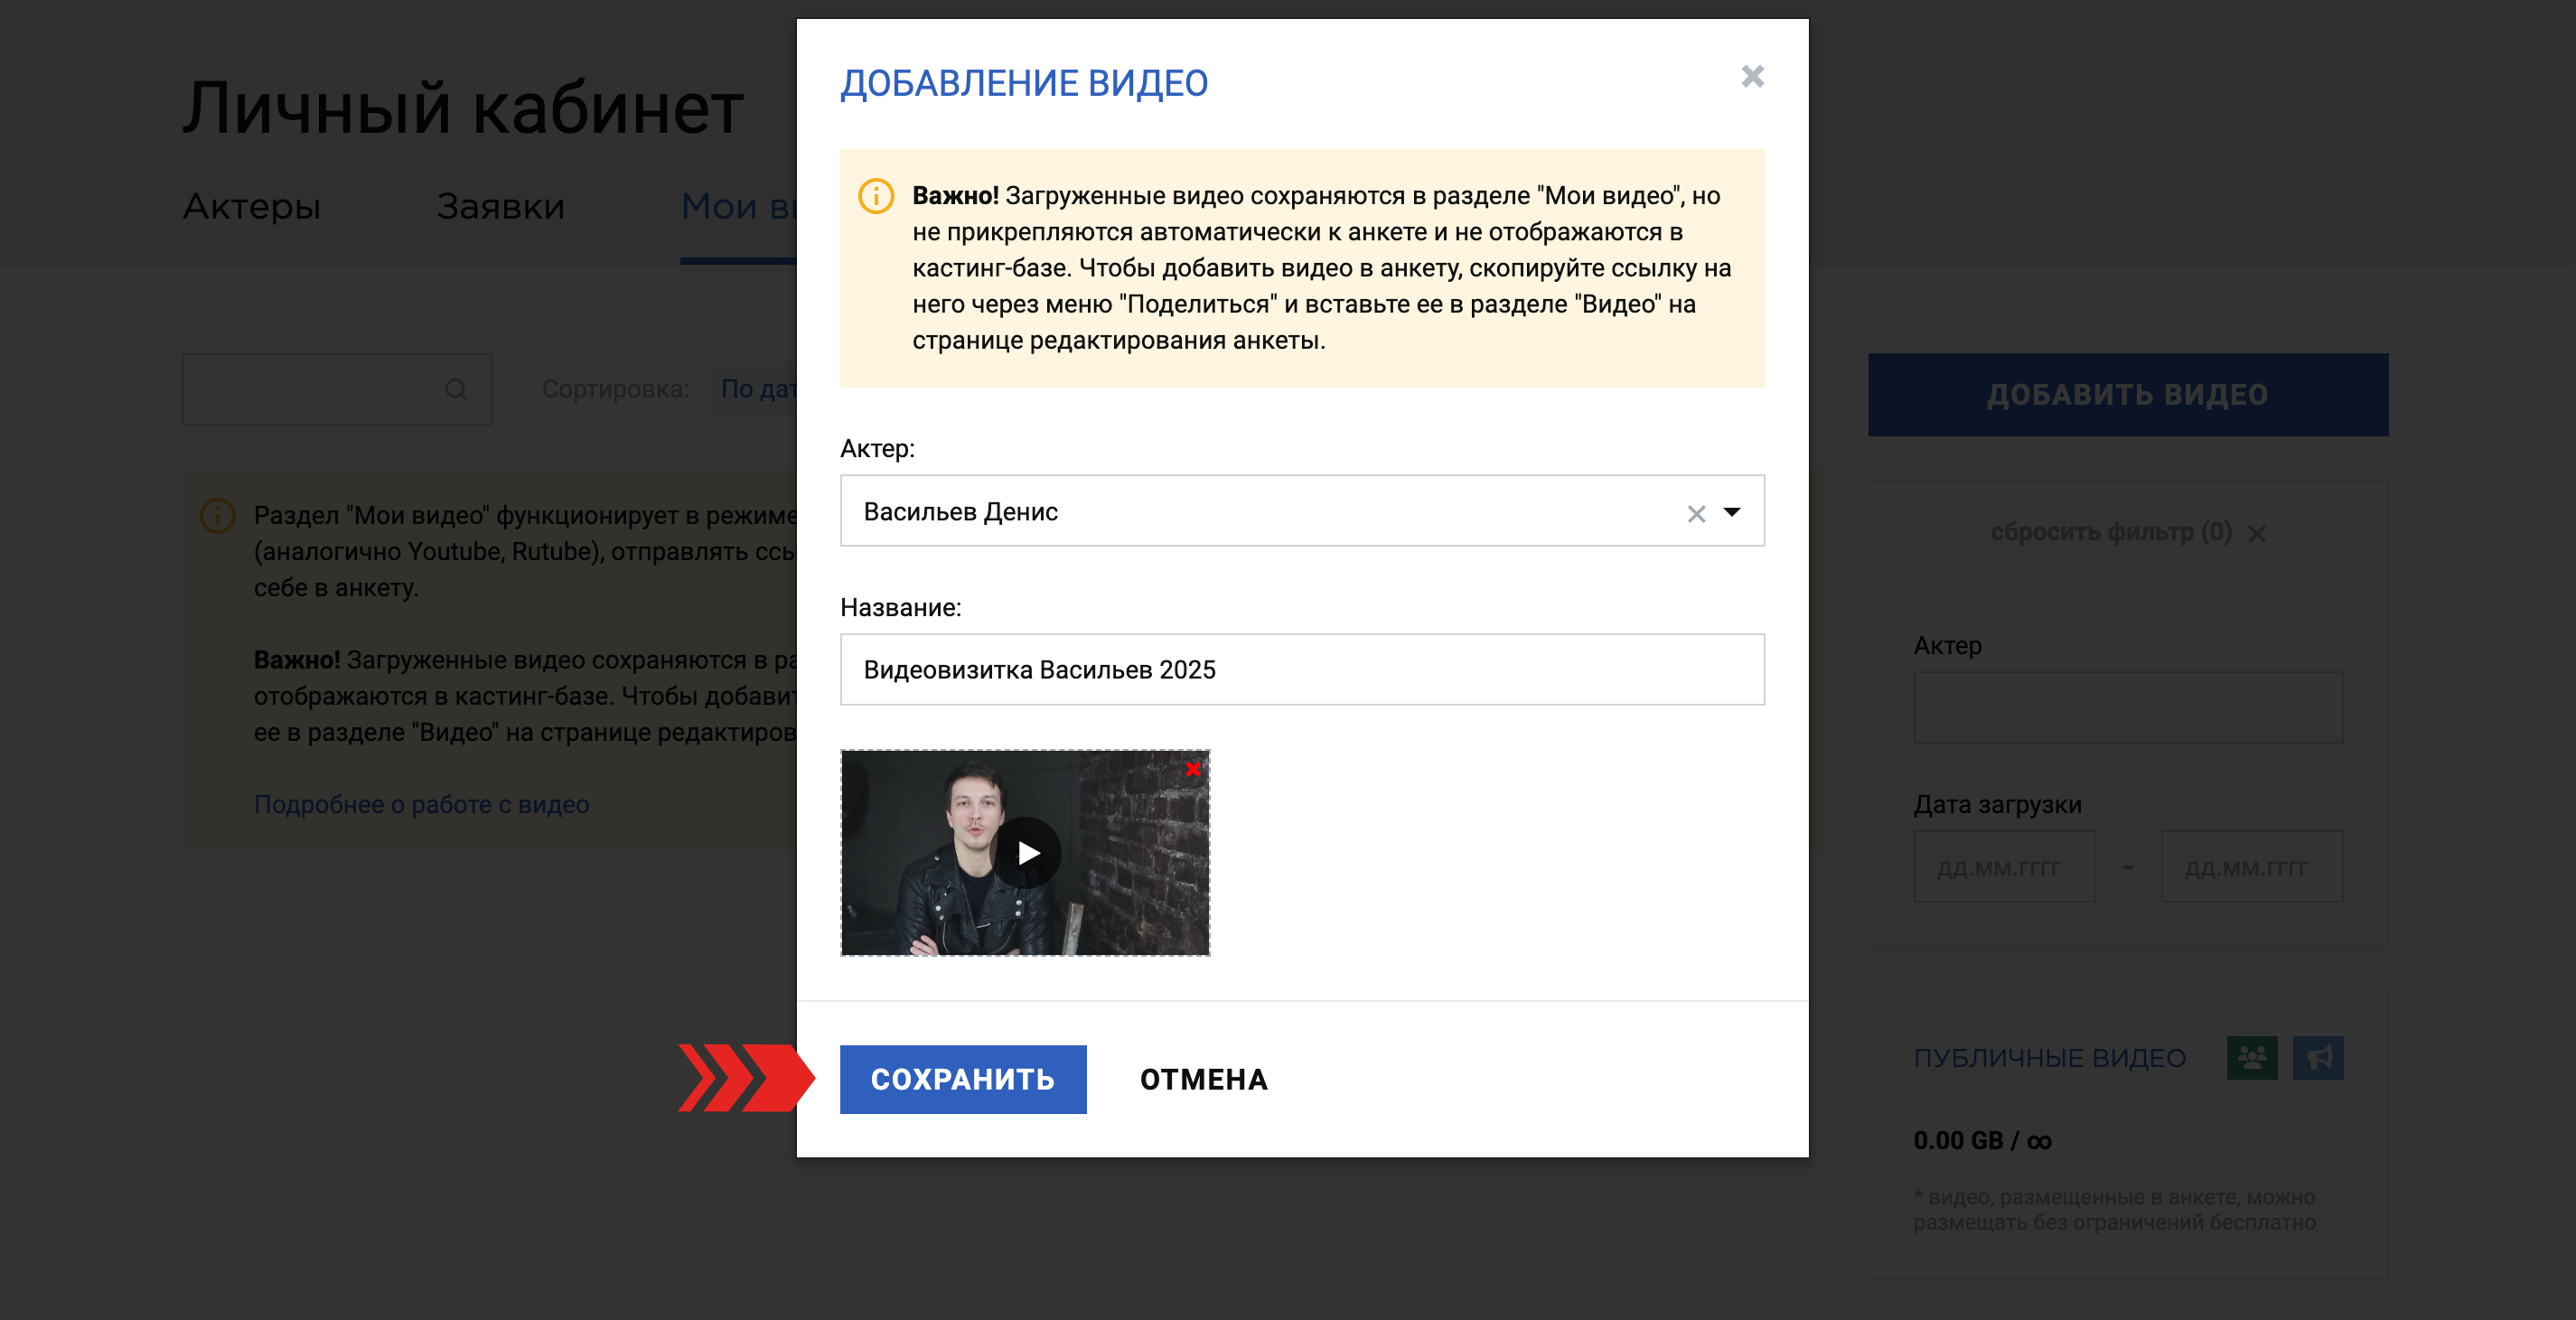This screenshot has width=2576, height=1320.
Task: Remove the uploaded video with red cross
Action: pos(1192,768)
